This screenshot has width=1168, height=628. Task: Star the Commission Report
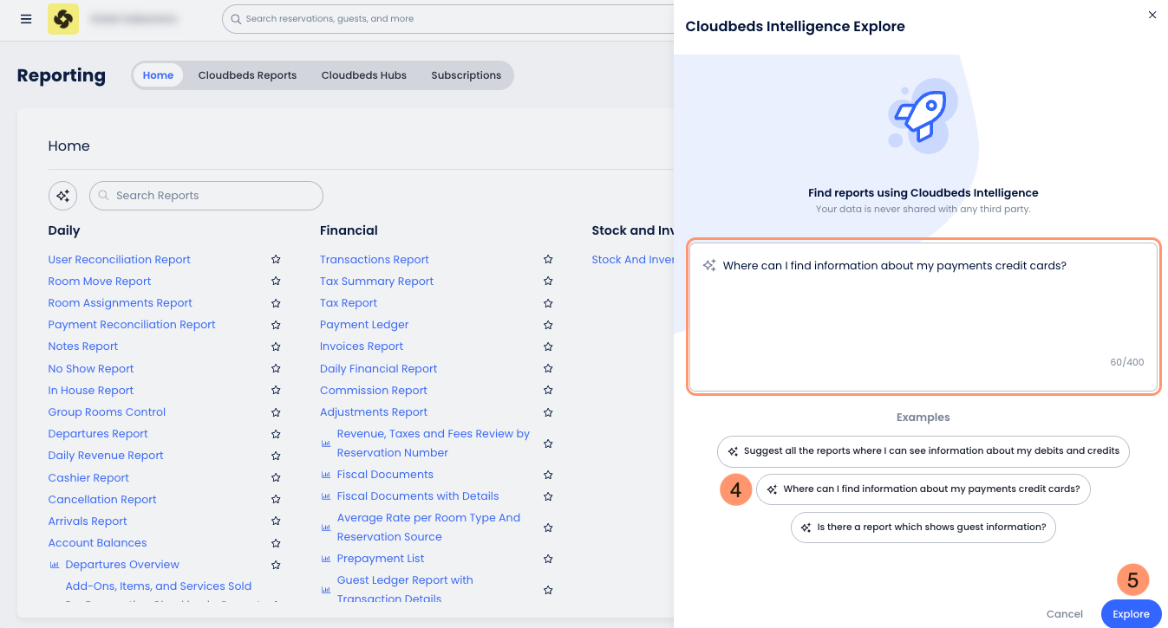tap(548, 391)
